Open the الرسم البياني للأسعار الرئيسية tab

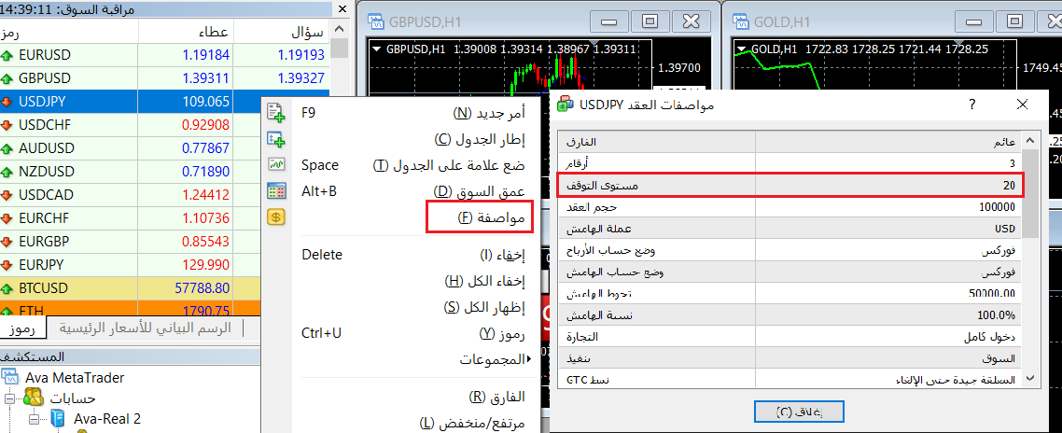[x=146, y=328]
